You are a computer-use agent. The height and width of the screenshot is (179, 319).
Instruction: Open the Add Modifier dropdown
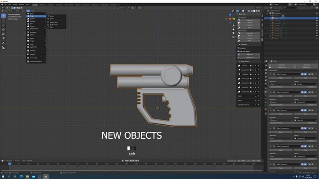[293, 71]
